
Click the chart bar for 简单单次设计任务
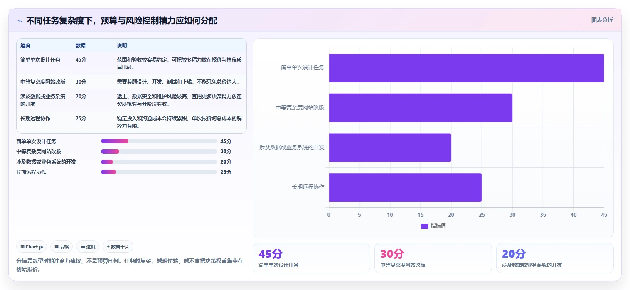(x=466, y=68)
